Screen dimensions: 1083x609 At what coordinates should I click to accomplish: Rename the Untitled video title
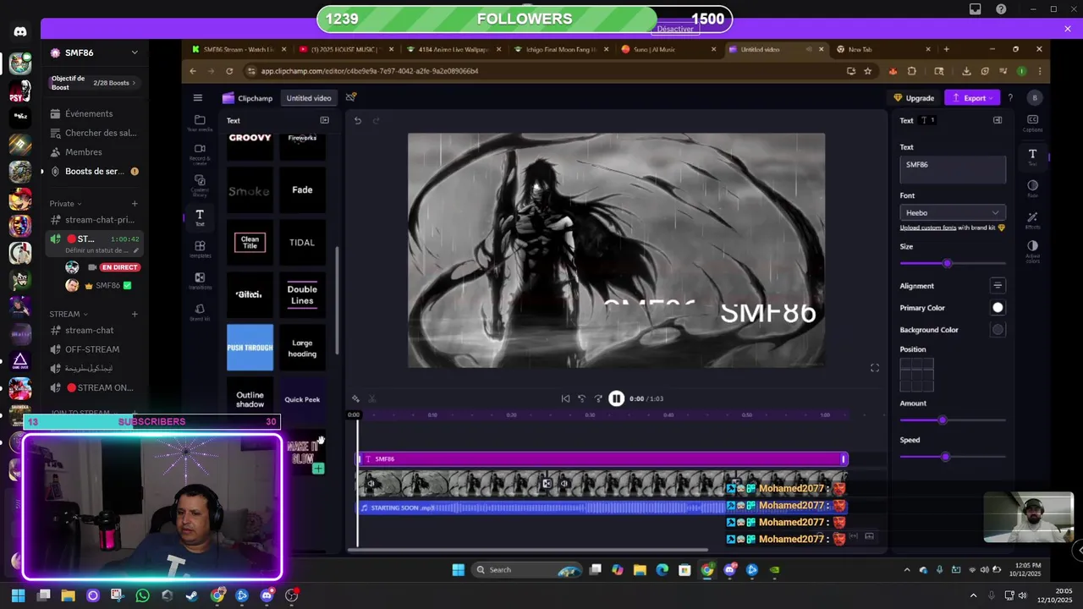click(x=309, y=98)
